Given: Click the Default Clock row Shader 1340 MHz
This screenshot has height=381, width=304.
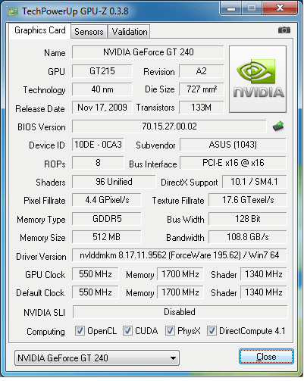Looking at the screenshot, I should click(264, 292).
